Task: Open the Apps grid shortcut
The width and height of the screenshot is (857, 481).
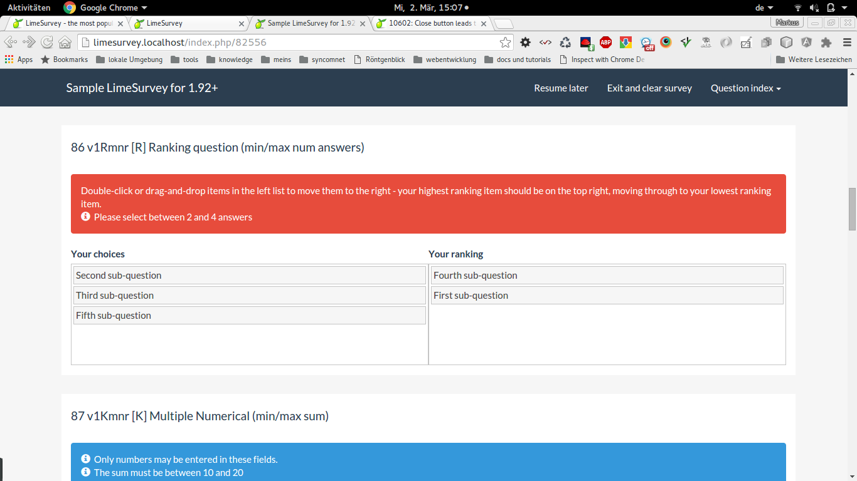Action: click(x=19, y=59)
